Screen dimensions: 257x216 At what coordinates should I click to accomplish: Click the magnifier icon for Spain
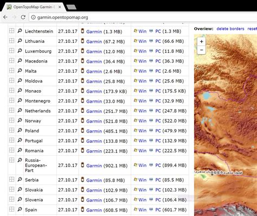[20, 209]
